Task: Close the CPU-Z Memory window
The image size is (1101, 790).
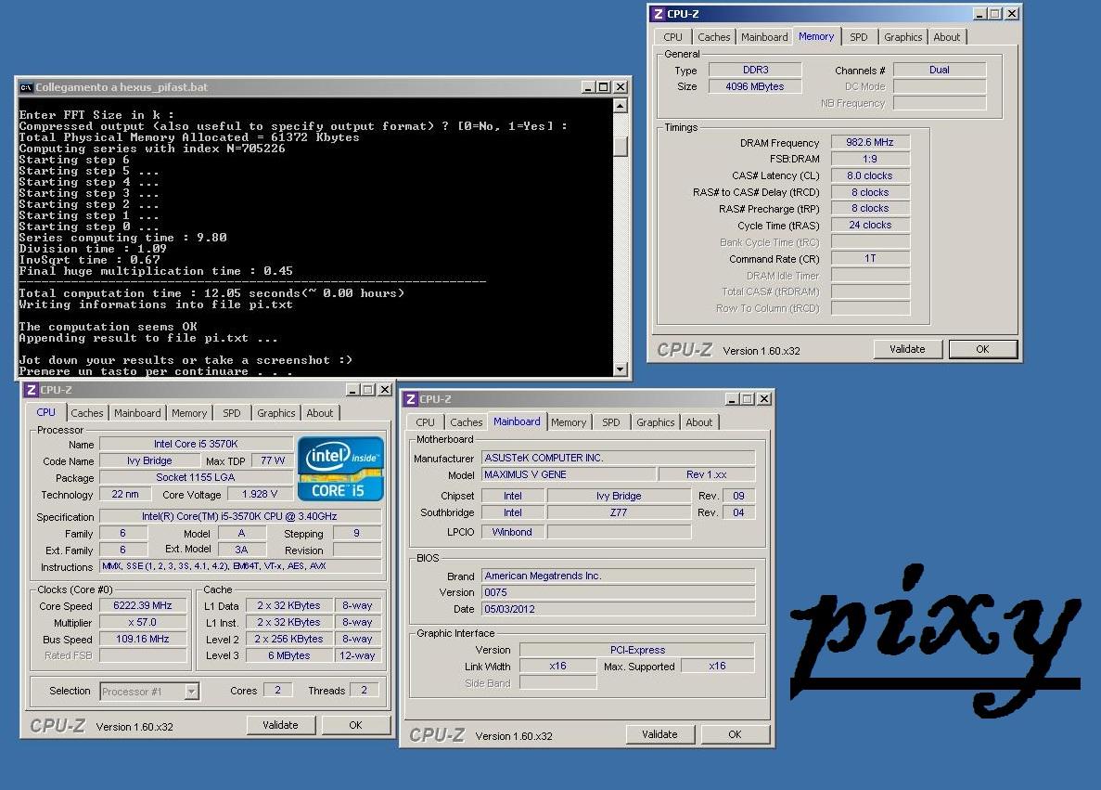Action: (x=1013, y=13)
